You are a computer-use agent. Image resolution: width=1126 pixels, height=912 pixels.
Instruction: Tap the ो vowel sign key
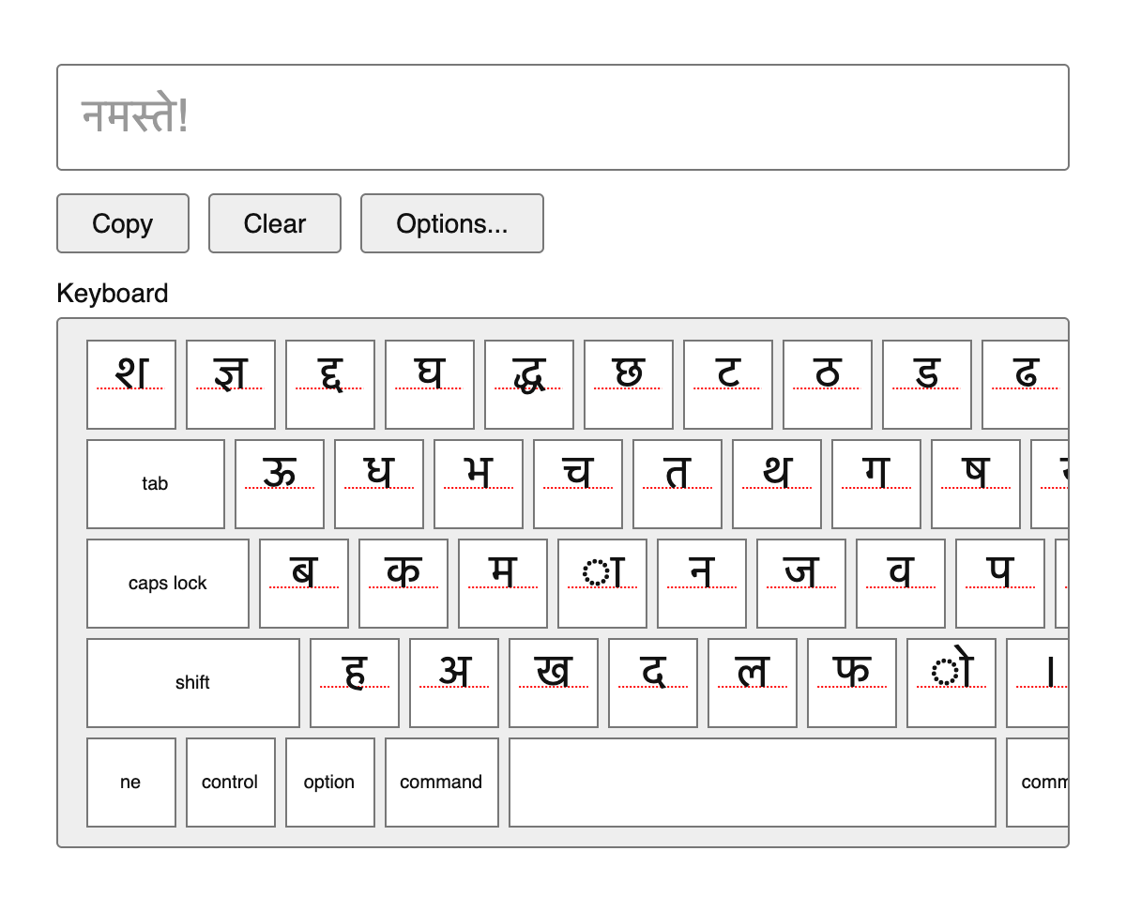pyautogui.click(x=951, y=683)
